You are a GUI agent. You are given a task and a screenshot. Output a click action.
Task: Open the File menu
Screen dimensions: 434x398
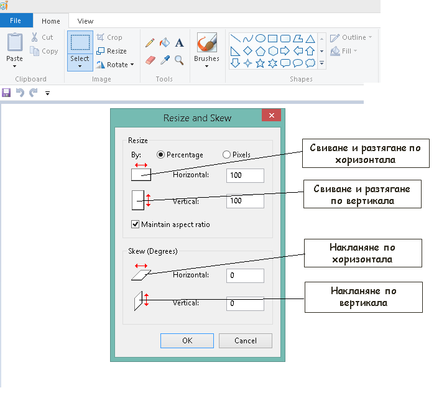[x=16, y=21]
